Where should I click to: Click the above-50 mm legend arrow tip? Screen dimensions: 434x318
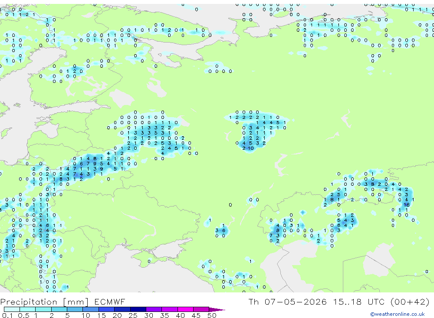pos(217,309)
